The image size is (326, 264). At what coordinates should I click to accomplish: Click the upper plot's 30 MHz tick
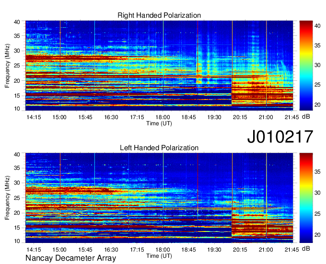click(17, 51)
